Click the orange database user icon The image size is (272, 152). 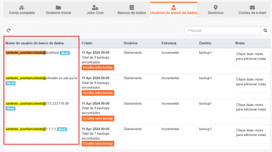[173, 7]
